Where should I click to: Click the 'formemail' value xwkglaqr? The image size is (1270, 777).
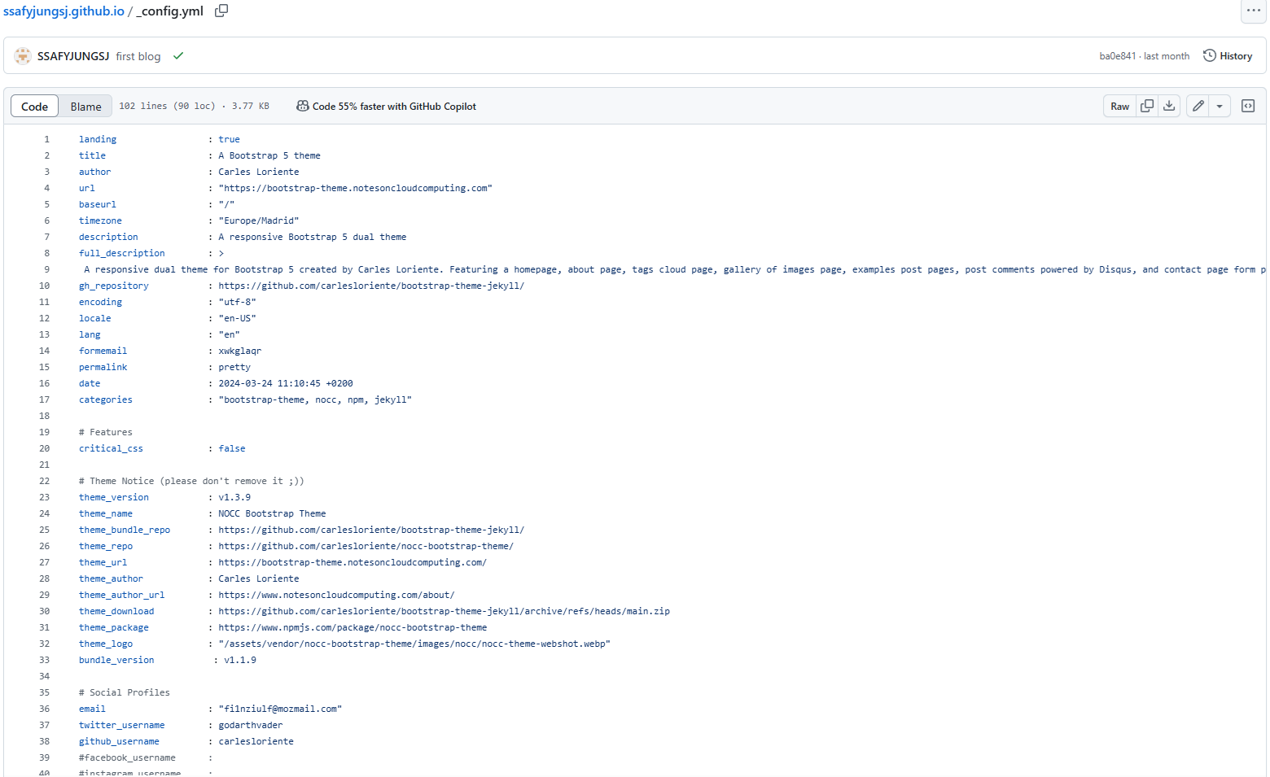pos(240,351)
